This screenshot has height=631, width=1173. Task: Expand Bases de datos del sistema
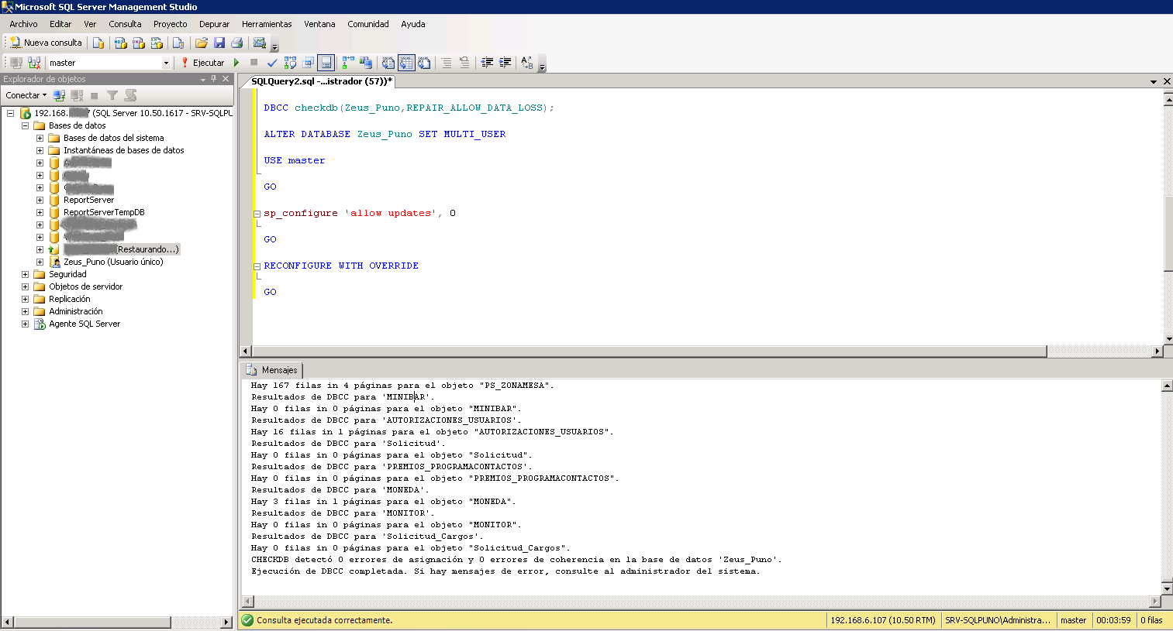click(40, 138)
